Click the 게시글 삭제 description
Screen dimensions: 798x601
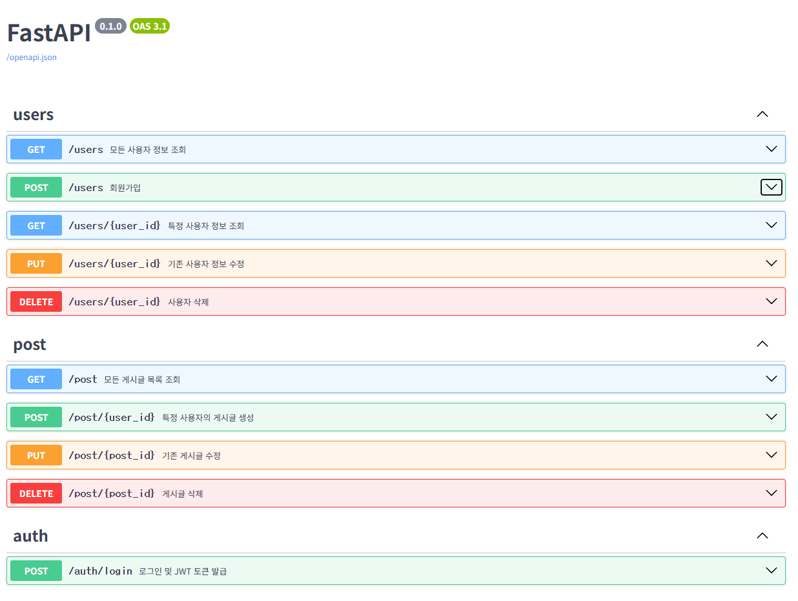183,494
